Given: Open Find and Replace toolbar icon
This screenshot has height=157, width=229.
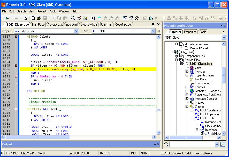Looking at the screenshot, I should pos(79,18).
